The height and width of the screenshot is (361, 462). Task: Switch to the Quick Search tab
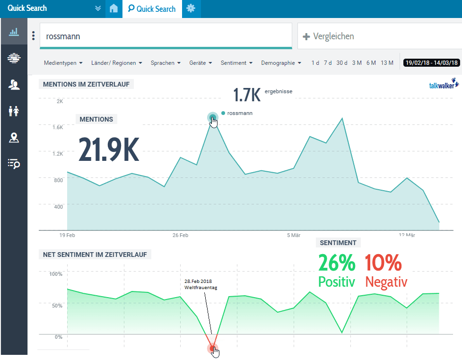[152, 9]
